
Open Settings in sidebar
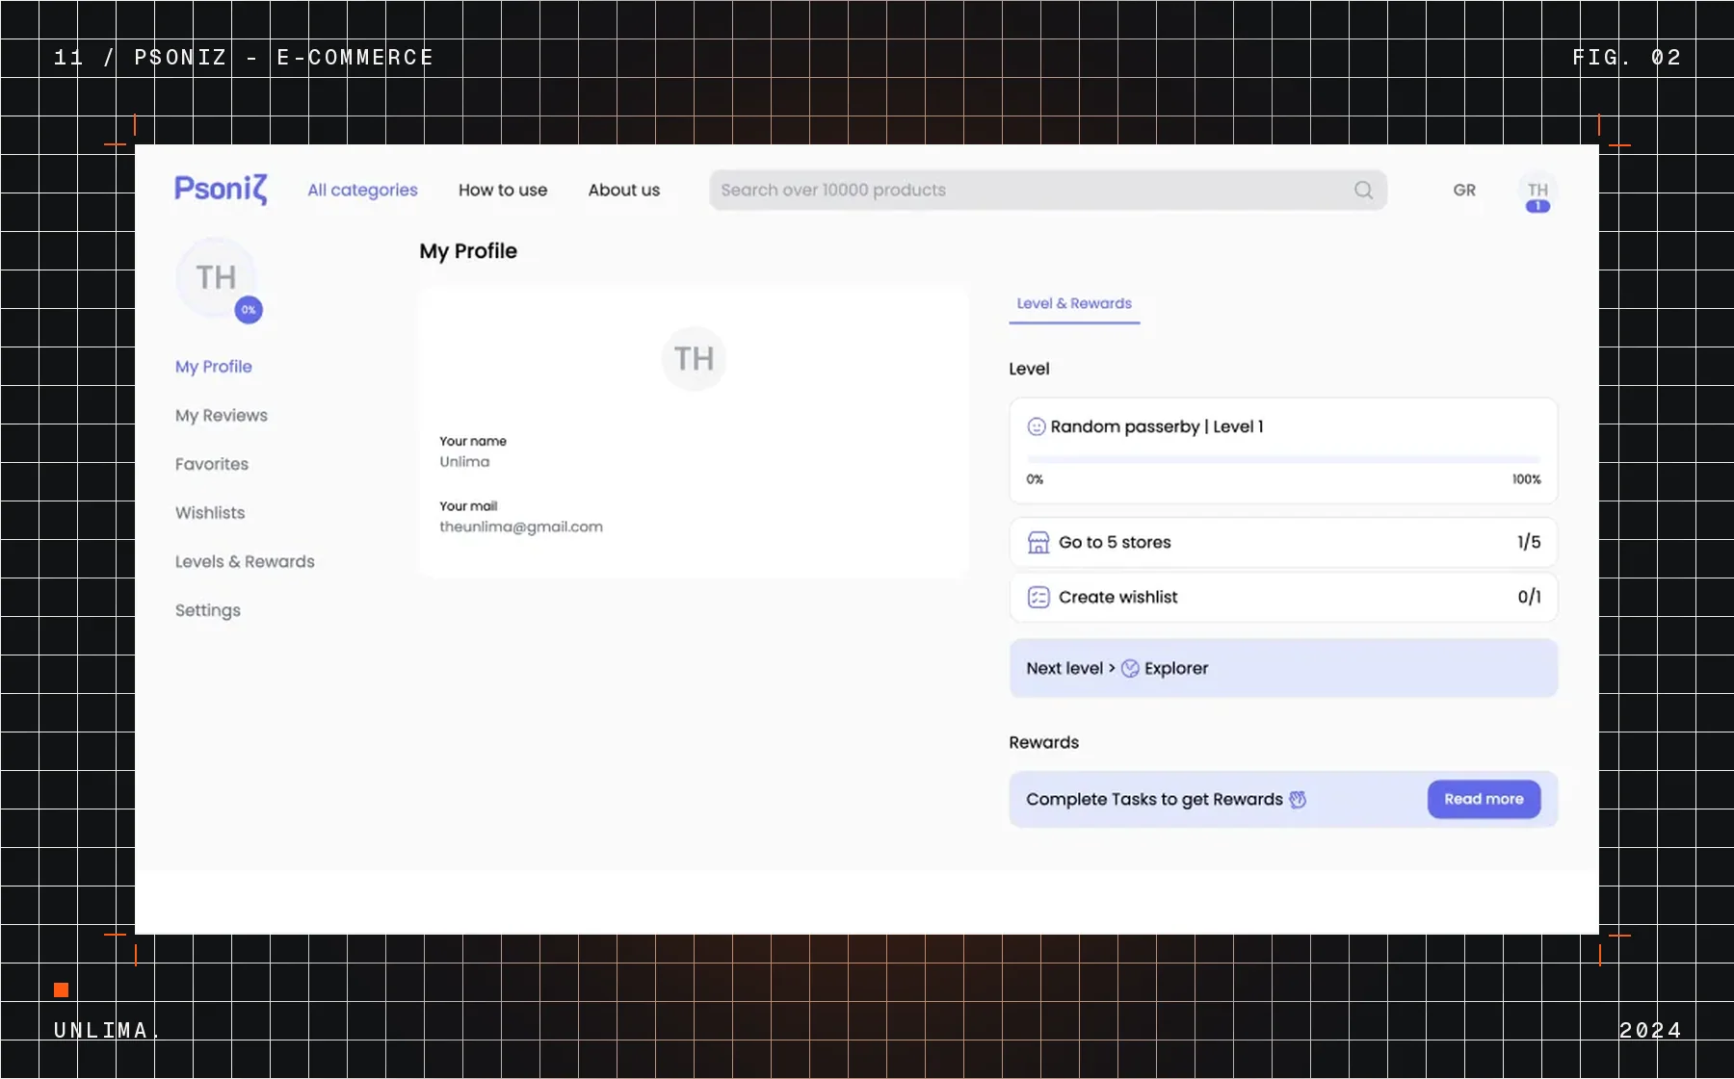[x=208, y=611]
